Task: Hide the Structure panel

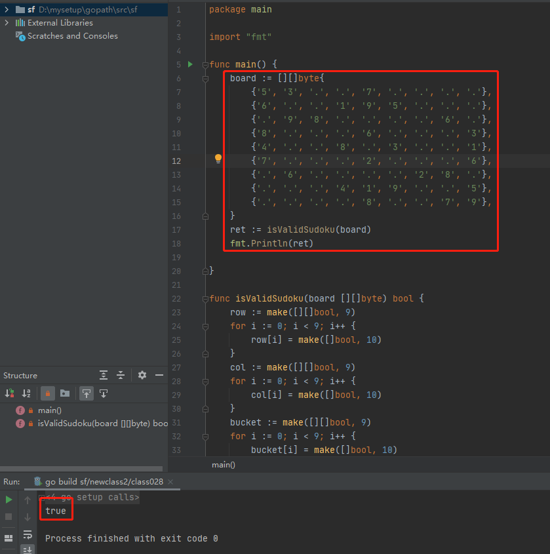Action: tap(159, 375)
